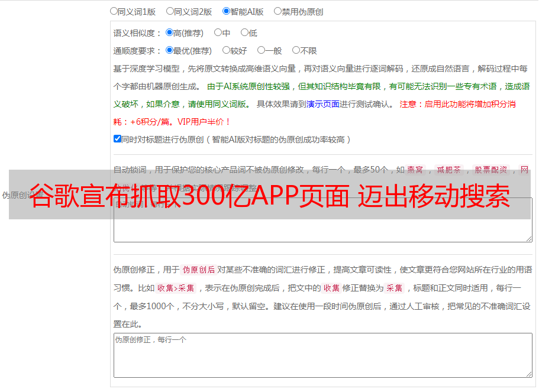Select the 智能AI版 radio button
Viewport: 539px width, 389px height.
point(226,11)
